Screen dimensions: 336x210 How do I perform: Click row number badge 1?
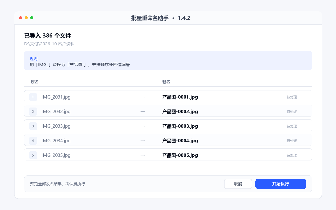coord(33,97)
